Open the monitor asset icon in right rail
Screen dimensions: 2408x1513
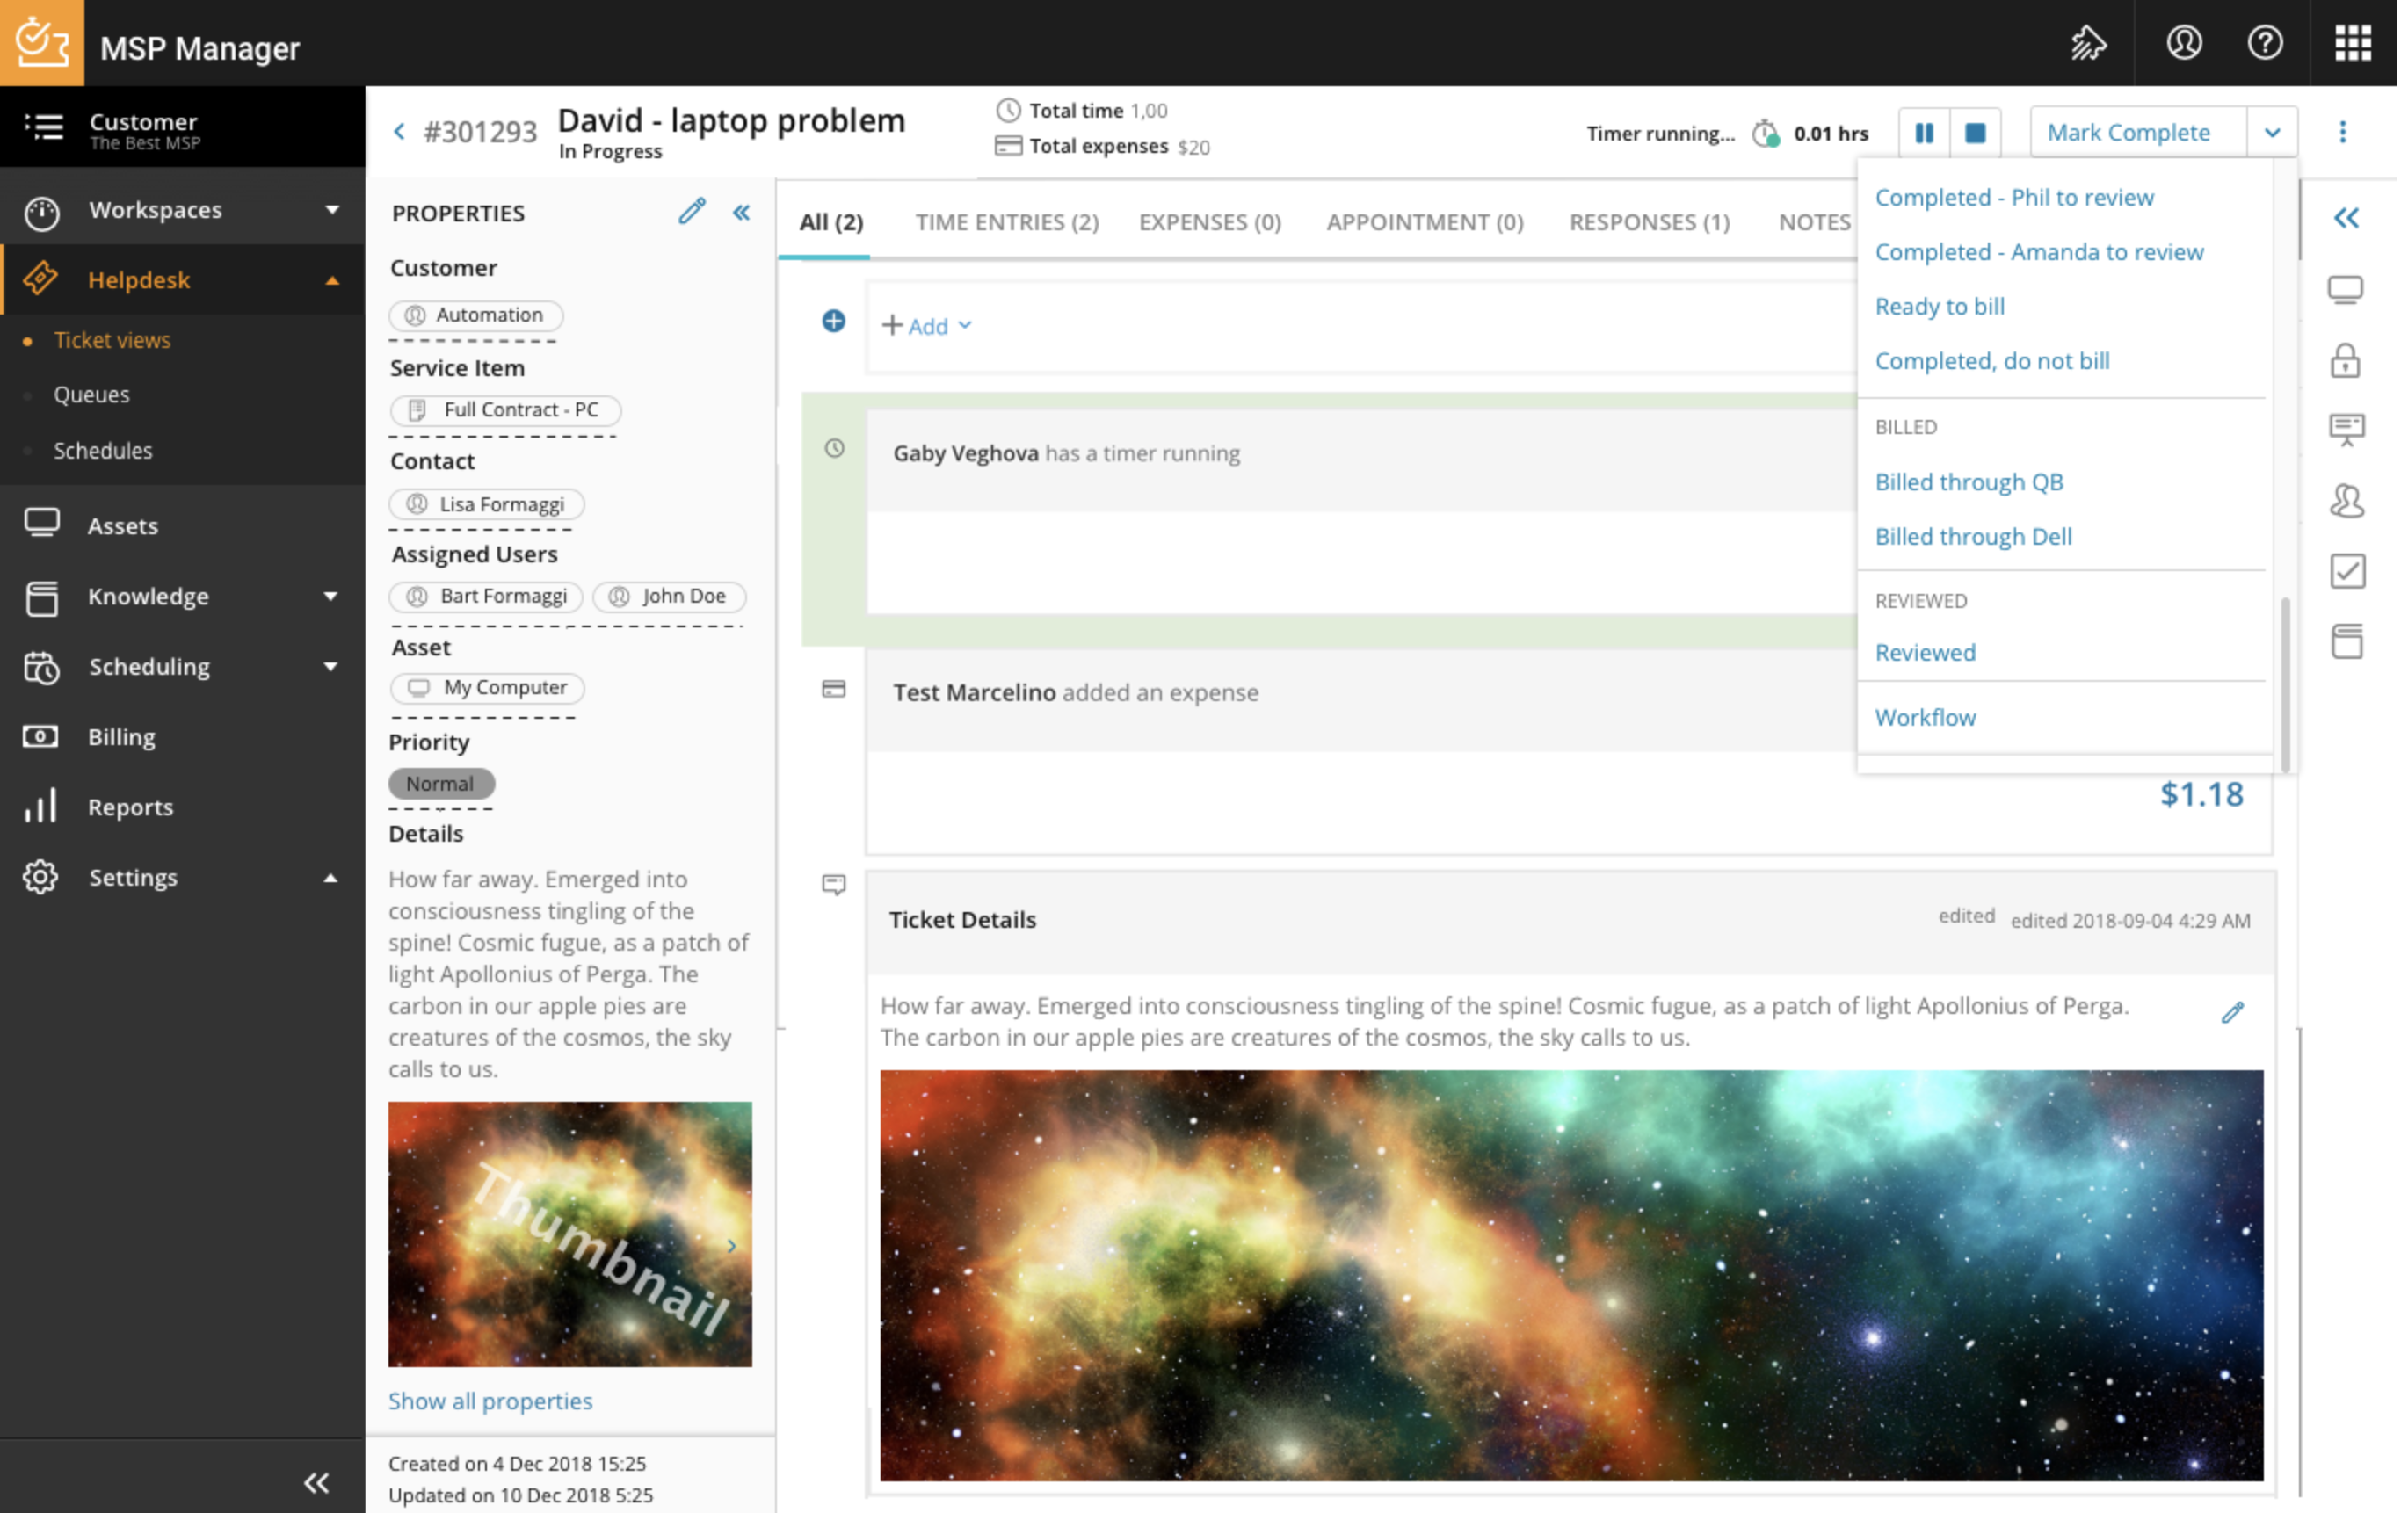(x=2346, y=290)
